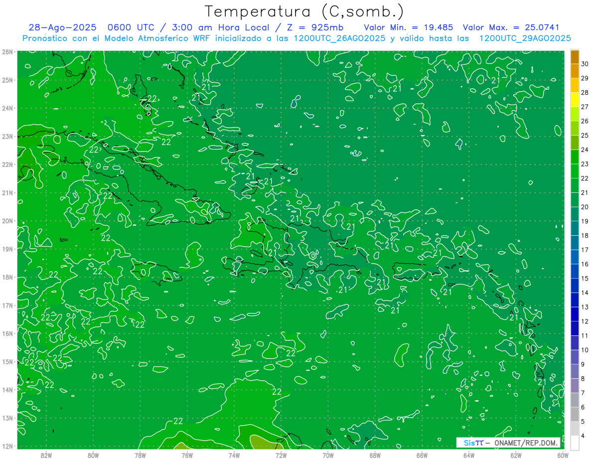Click the longitude axis label "70W"
598x462 pixels.
pos(328,455)
